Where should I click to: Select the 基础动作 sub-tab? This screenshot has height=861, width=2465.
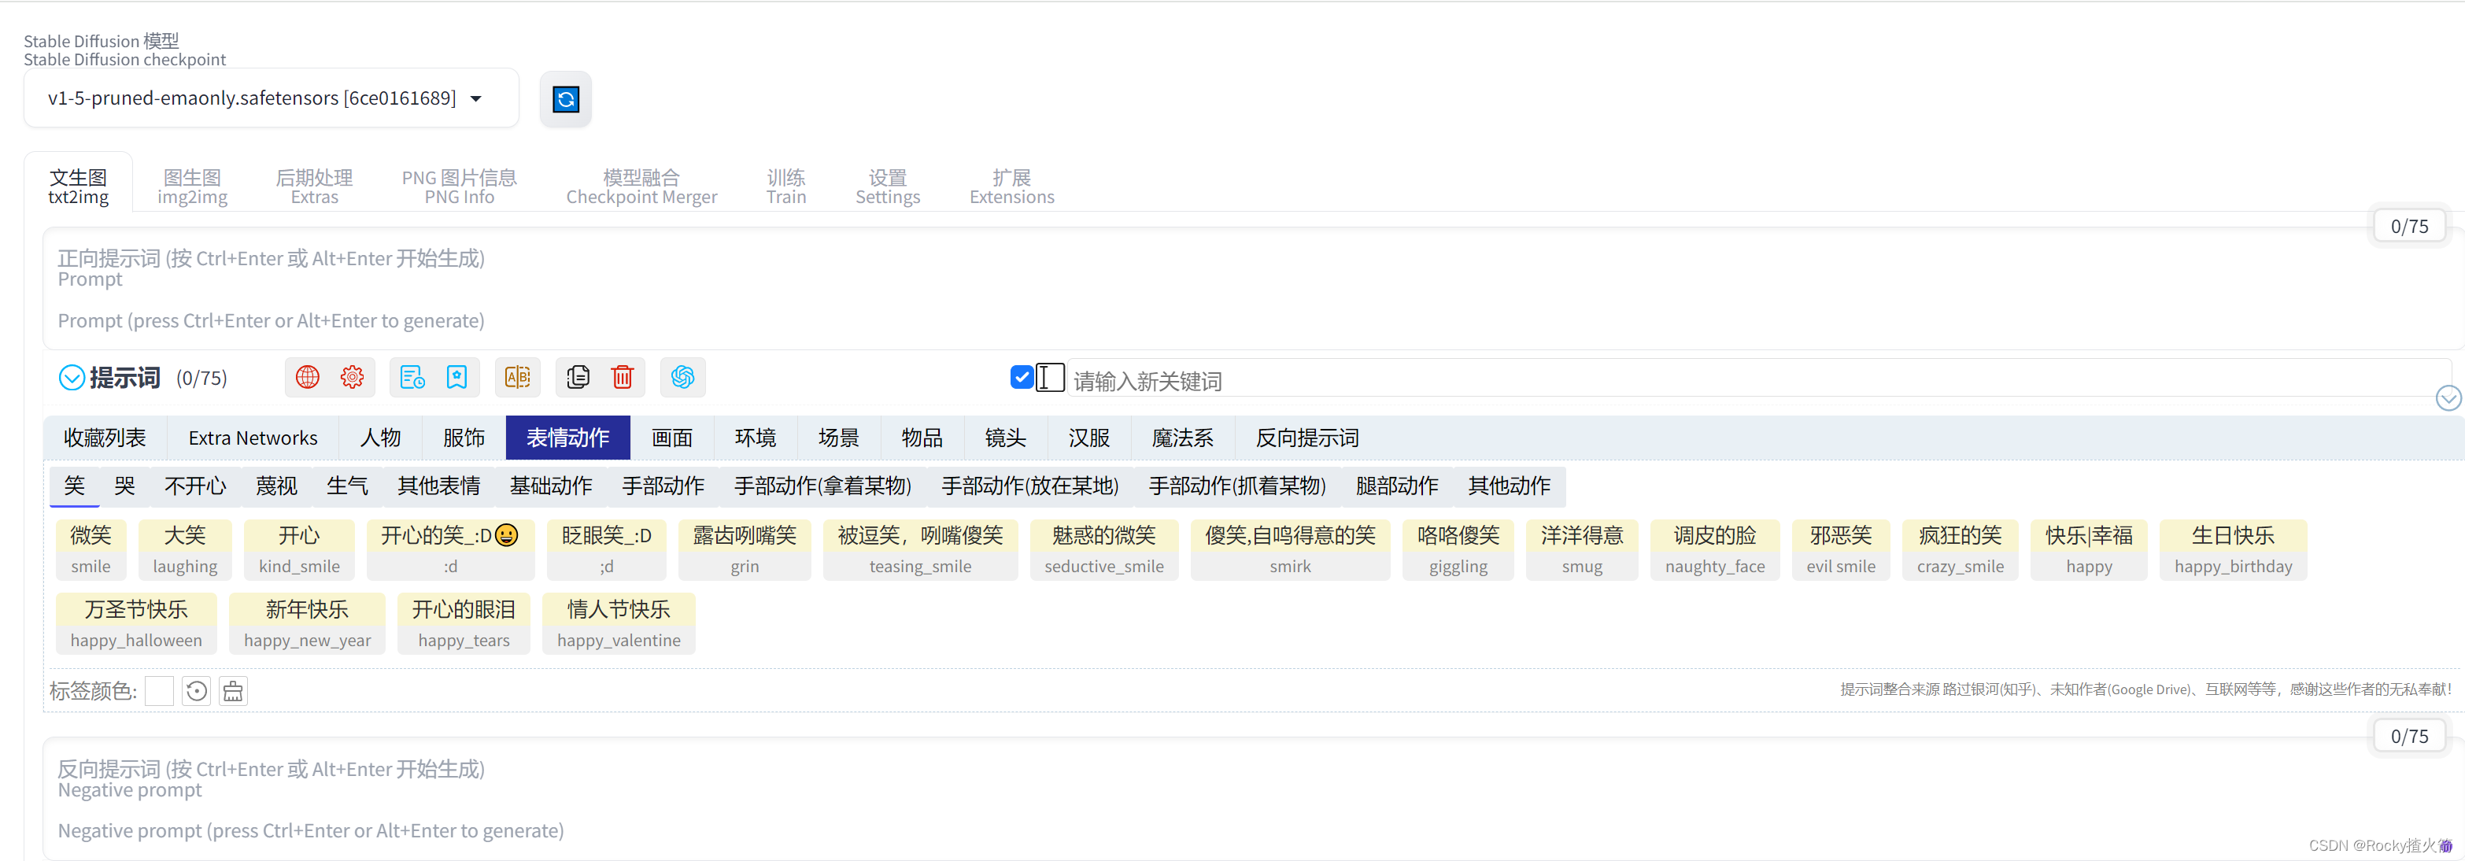(550, 486)
